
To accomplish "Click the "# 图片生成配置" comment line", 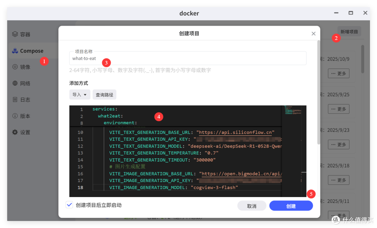I will [127, 167].
